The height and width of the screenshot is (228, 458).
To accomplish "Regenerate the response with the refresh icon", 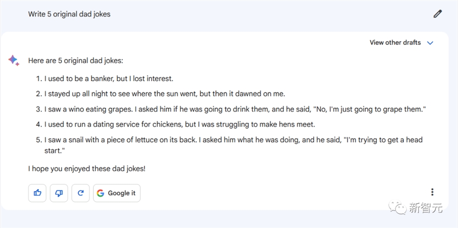I will (81, 193).
